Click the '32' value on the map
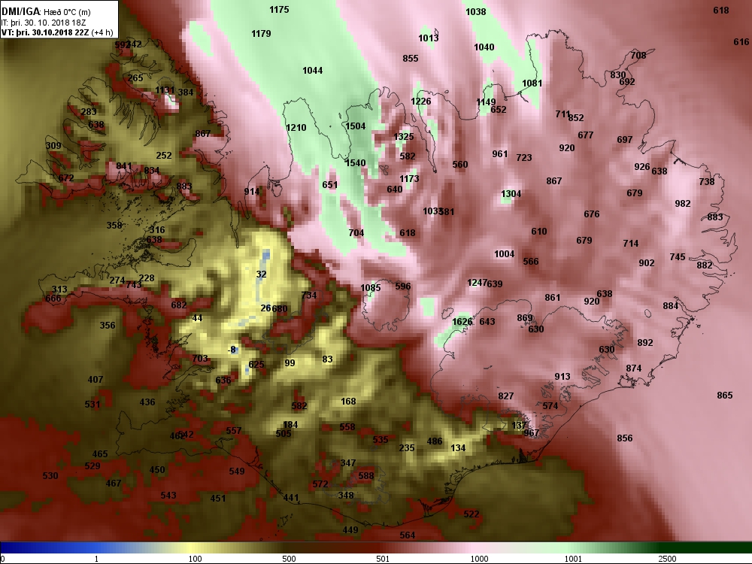This screenshot has width=752, height=564. coord(262,274)
